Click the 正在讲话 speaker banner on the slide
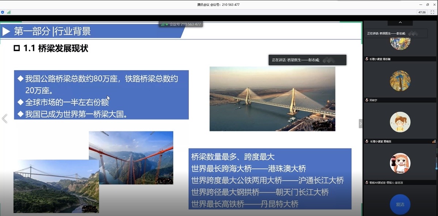The width and height of the screenshot is (438, 216). pyautogui.click(x=307, y=60)
